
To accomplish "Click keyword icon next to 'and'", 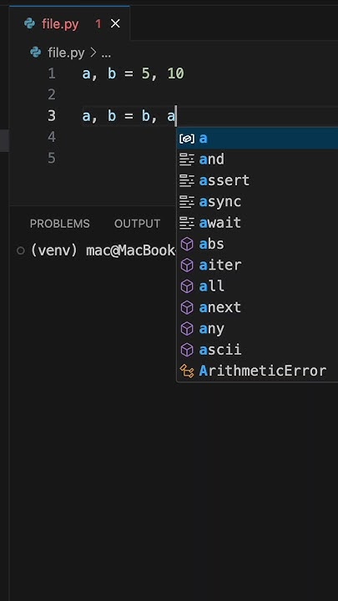I will [187, 159].
